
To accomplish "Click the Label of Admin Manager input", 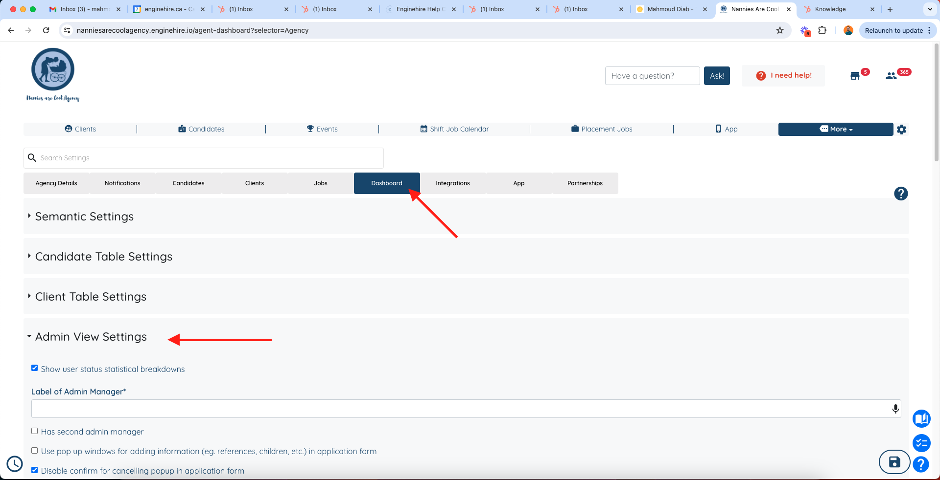I will pos(466,409).
